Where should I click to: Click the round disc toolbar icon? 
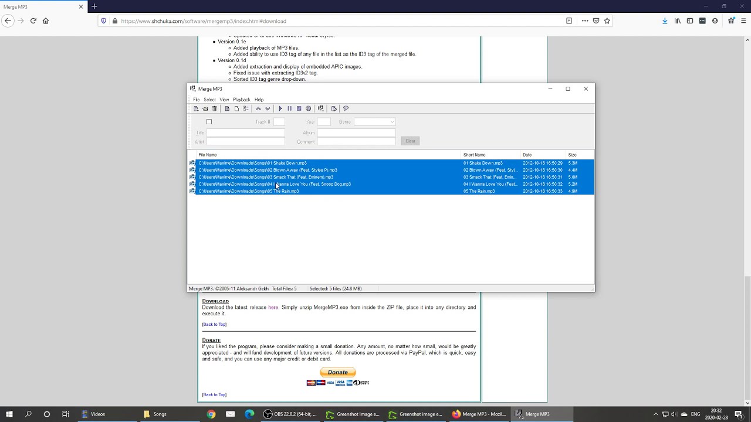click(x=308, y=108)
